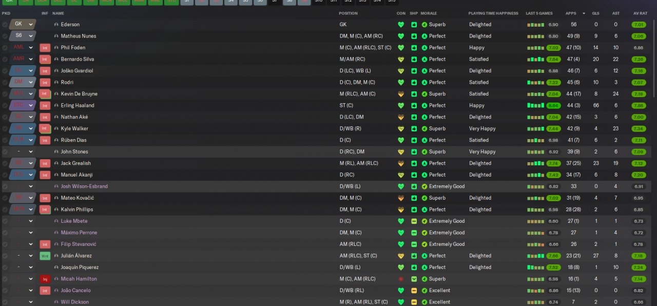Click Kyle Walker's 7.34 average rating badge

click(x=639, y=128)
